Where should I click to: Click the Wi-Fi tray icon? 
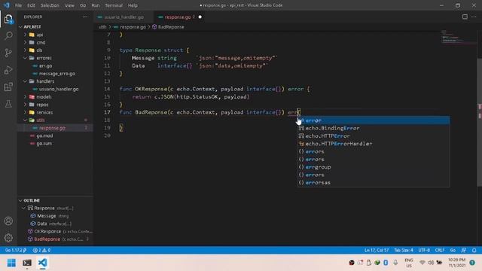click(x=422, y=263)
